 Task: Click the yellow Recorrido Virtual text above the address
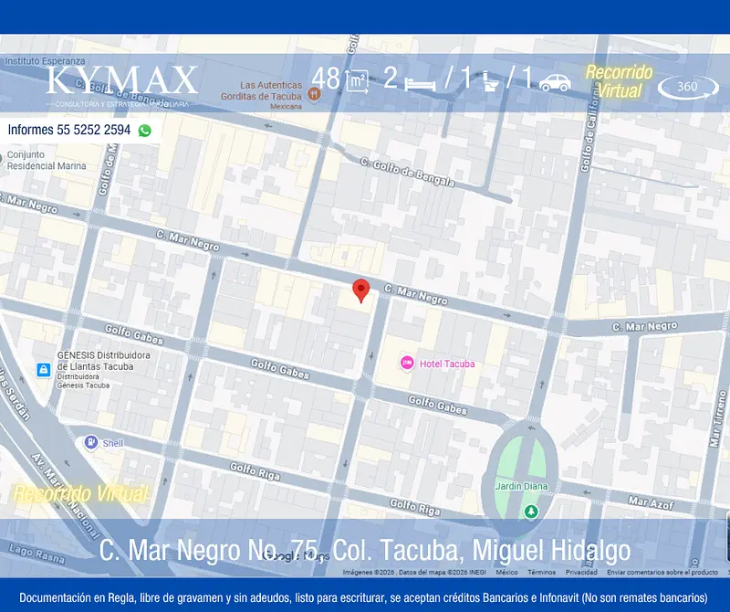tap(80, 493)
